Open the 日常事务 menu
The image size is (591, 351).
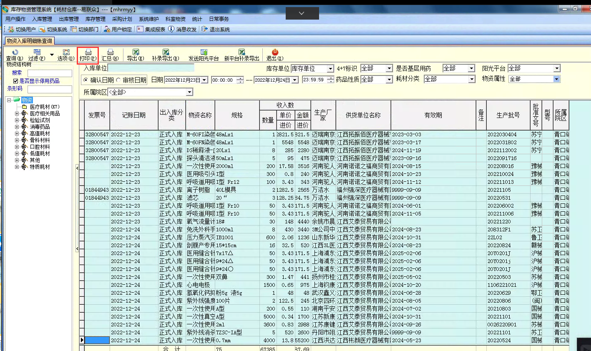[x=219, y=19]
